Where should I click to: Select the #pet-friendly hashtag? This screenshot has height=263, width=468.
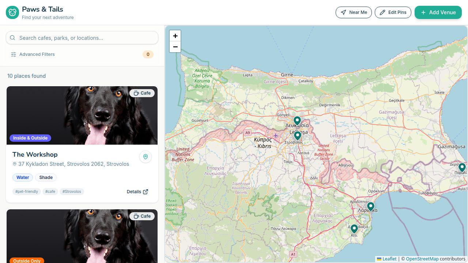(x=27, y=191)
